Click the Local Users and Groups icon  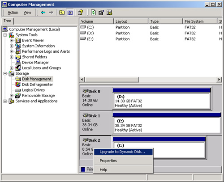click(x=18, y=68)
